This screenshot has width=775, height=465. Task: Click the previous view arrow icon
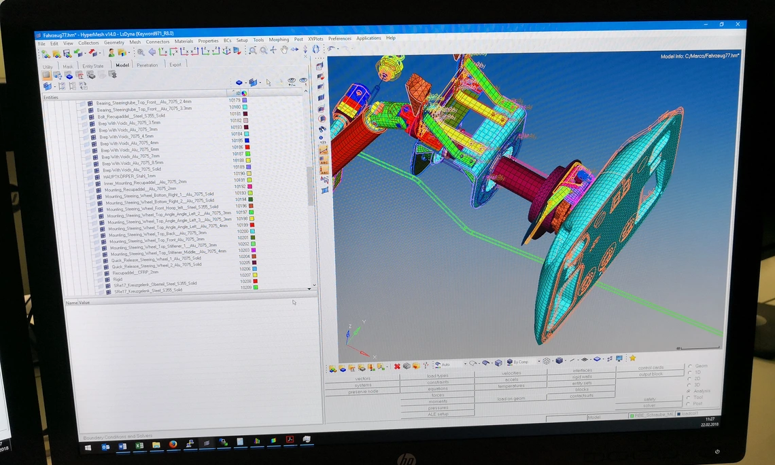click(152, 52)
